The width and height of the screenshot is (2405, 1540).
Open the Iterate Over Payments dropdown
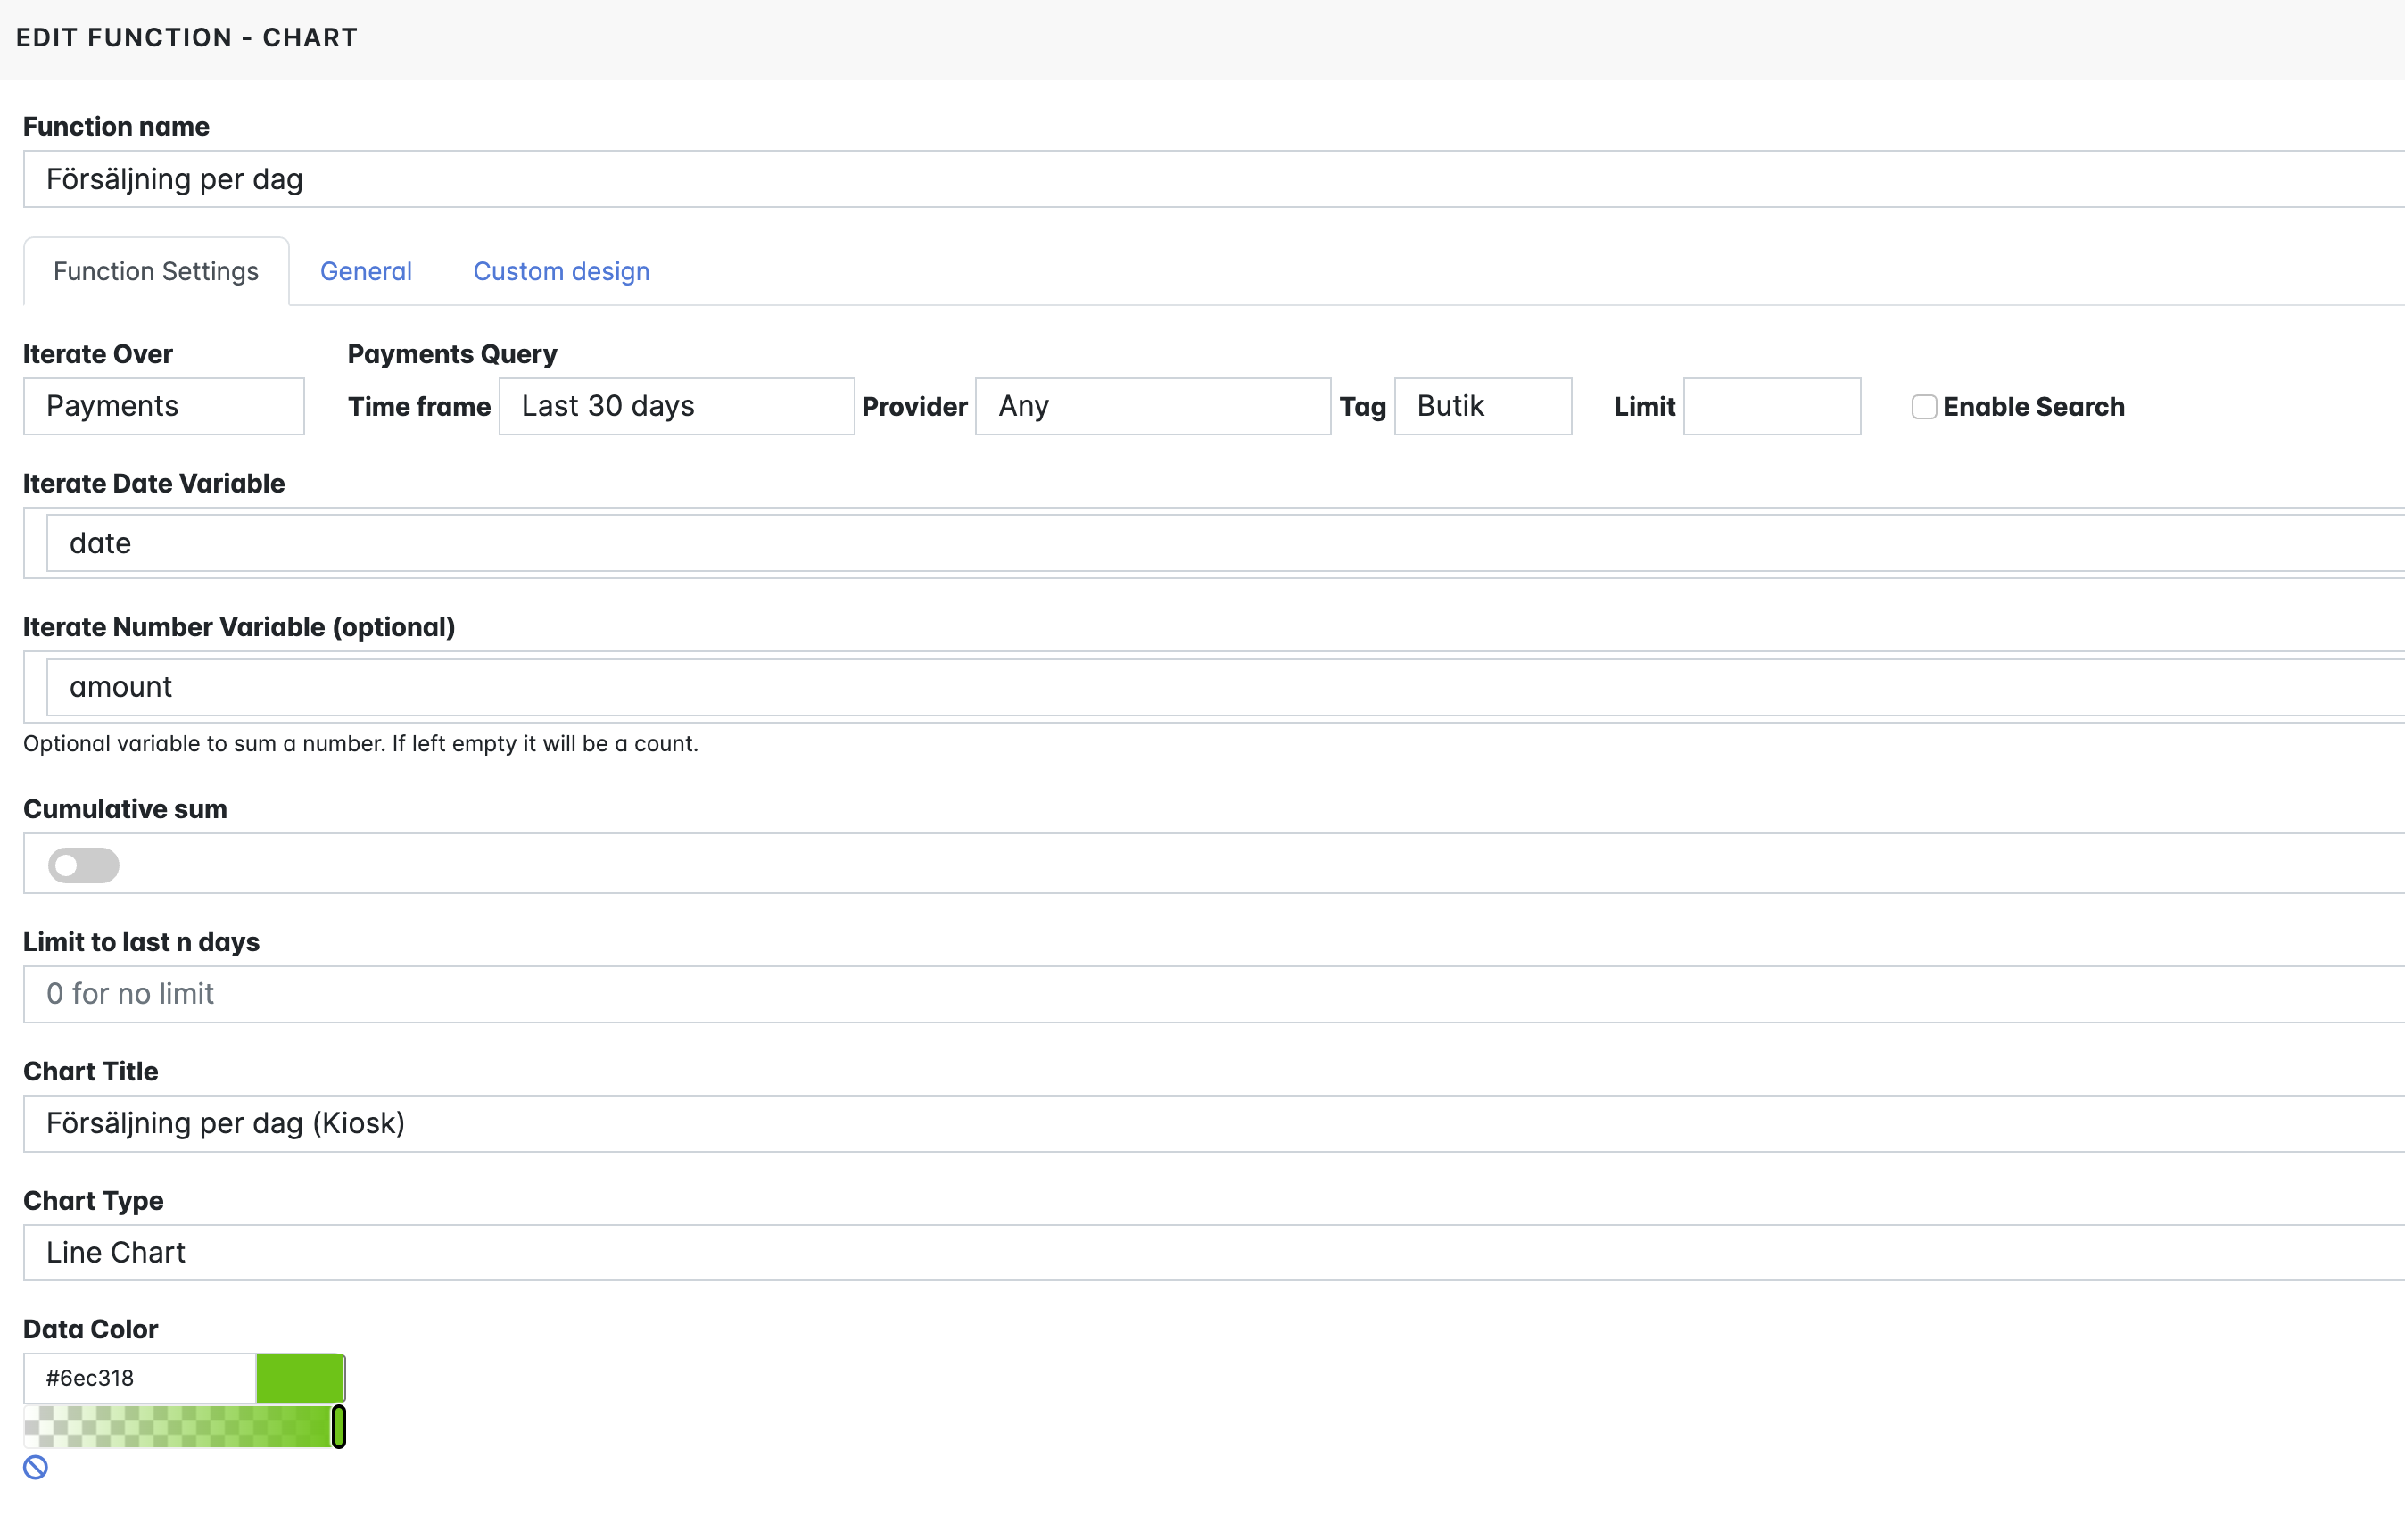coord(164,406)
